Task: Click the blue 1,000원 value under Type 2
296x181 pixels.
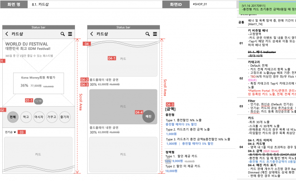Action: coord(171,134)
